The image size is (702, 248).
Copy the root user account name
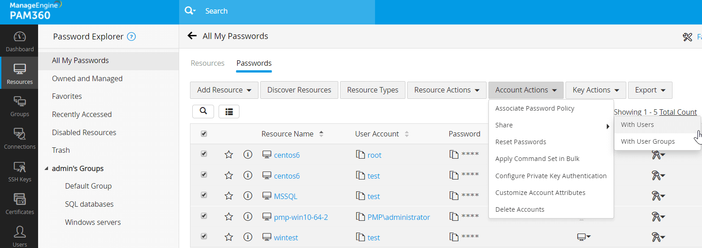click(x=361, y=155)
